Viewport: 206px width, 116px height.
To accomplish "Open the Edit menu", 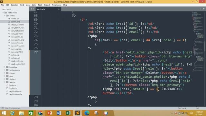I will click(x=7, y=5).
